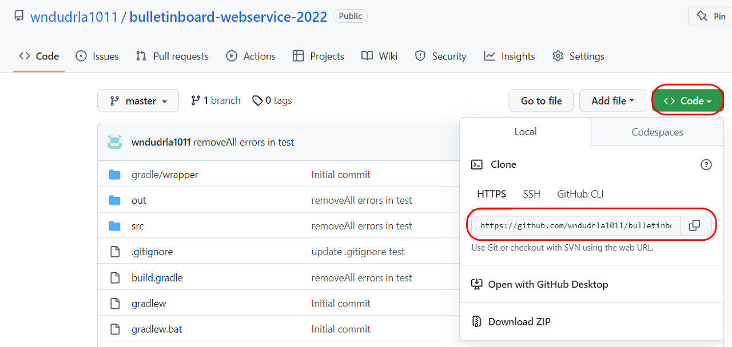View the 0 tags link
732x347 pixels.
tap(272, 100)
